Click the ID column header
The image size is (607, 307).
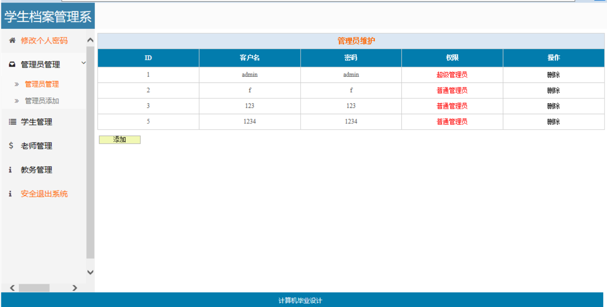click(148, 58)
